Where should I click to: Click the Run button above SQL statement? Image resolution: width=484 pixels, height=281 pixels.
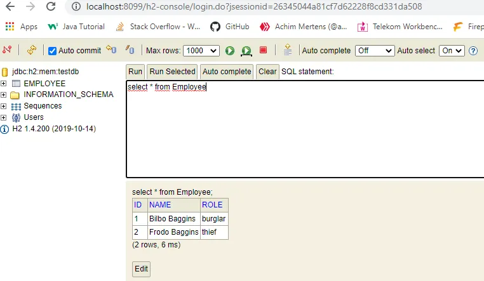[135, 72]
